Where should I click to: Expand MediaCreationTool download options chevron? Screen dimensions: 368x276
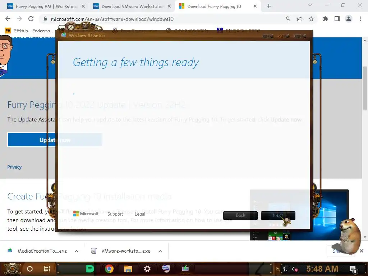(77, 251)
